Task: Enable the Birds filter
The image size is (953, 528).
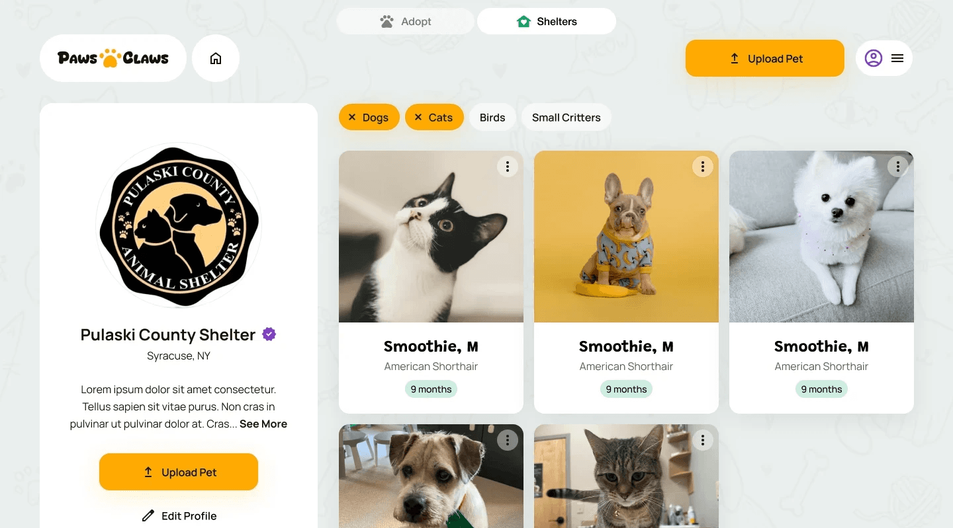Action: pyautogui.click(x=492, y=118)
